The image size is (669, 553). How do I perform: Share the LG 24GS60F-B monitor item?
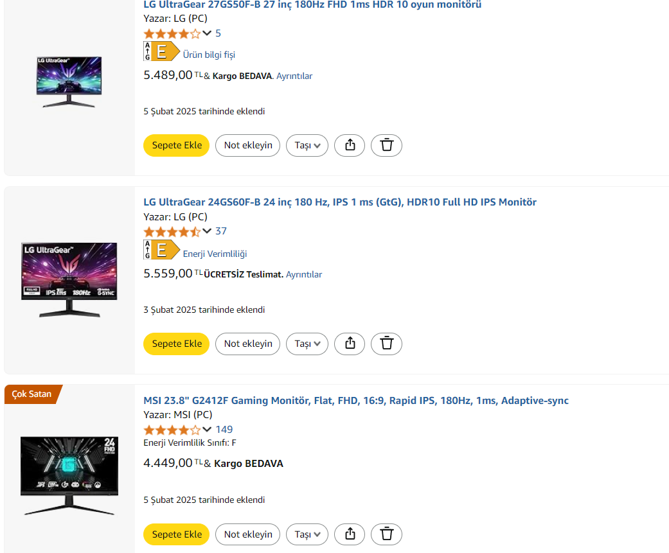point(350,344)
